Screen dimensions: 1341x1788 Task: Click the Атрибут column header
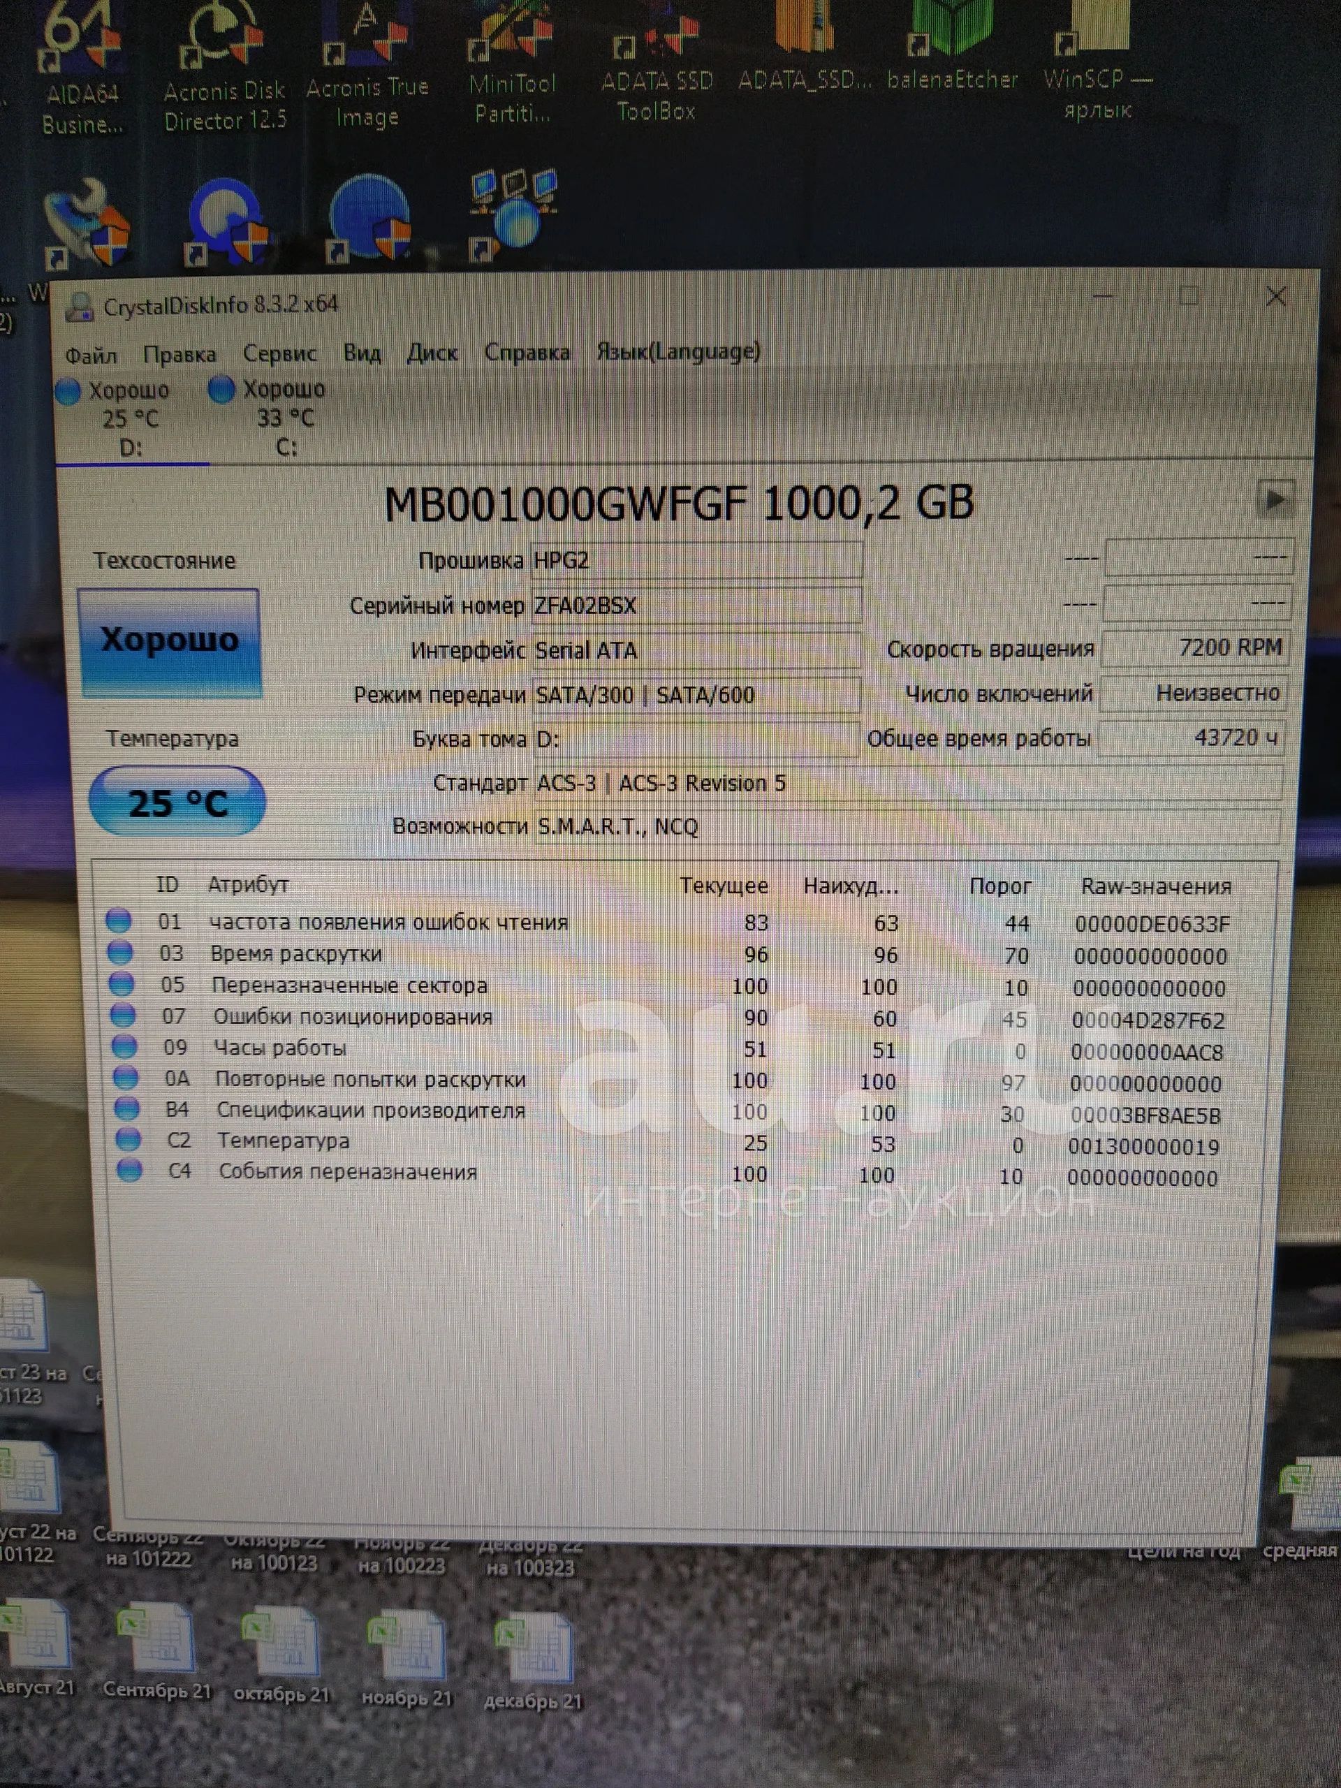248,884
